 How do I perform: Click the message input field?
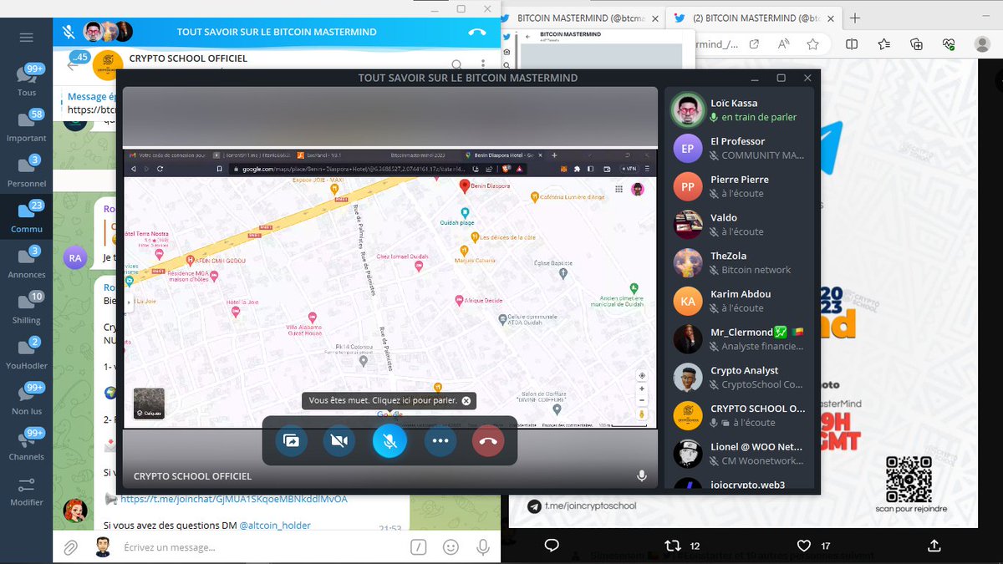259,547
